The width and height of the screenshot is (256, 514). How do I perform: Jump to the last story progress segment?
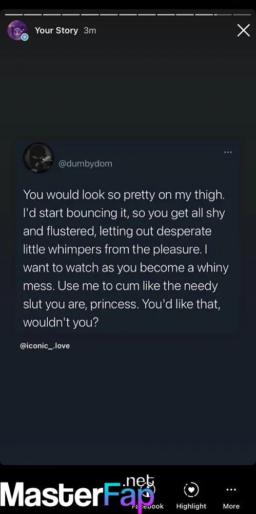(x=242, y=14)
